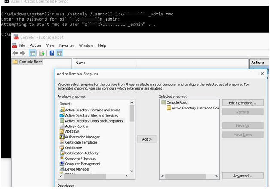
Task: Click the Name column header in results pane
Action: 105,63
